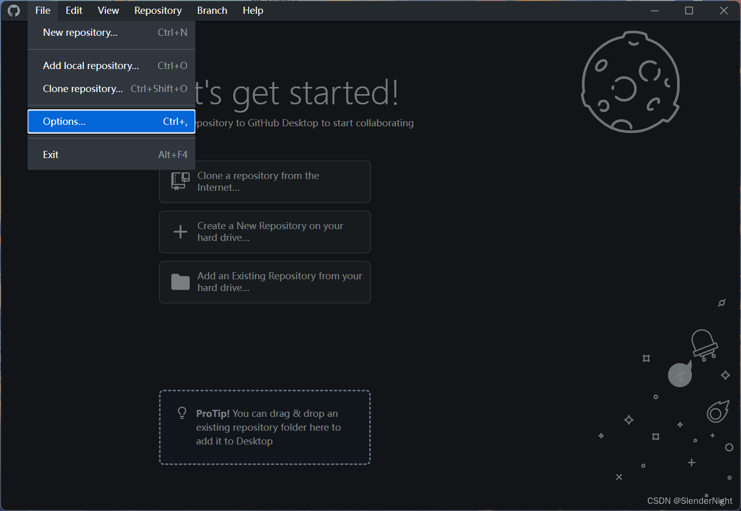The image size is (741, 511).
Task: Select Add local repository... menu entry
Action: tap(111, 66)
